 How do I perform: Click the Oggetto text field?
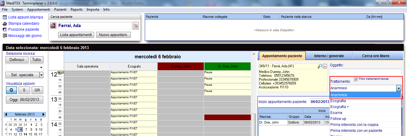365,72
